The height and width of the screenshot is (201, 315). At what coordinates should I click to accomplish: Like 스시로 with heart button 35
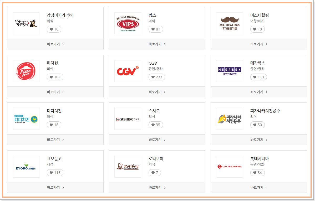156,125
